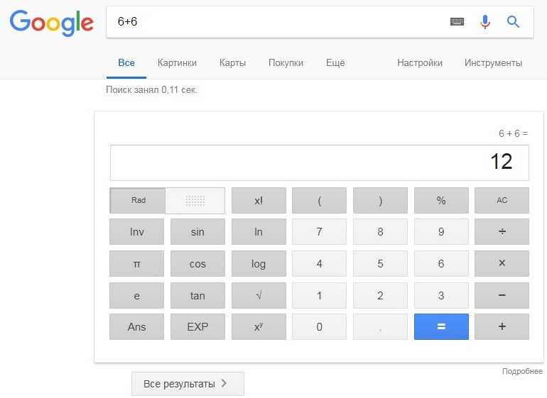Click the Все результаты button

click(188, 384)
